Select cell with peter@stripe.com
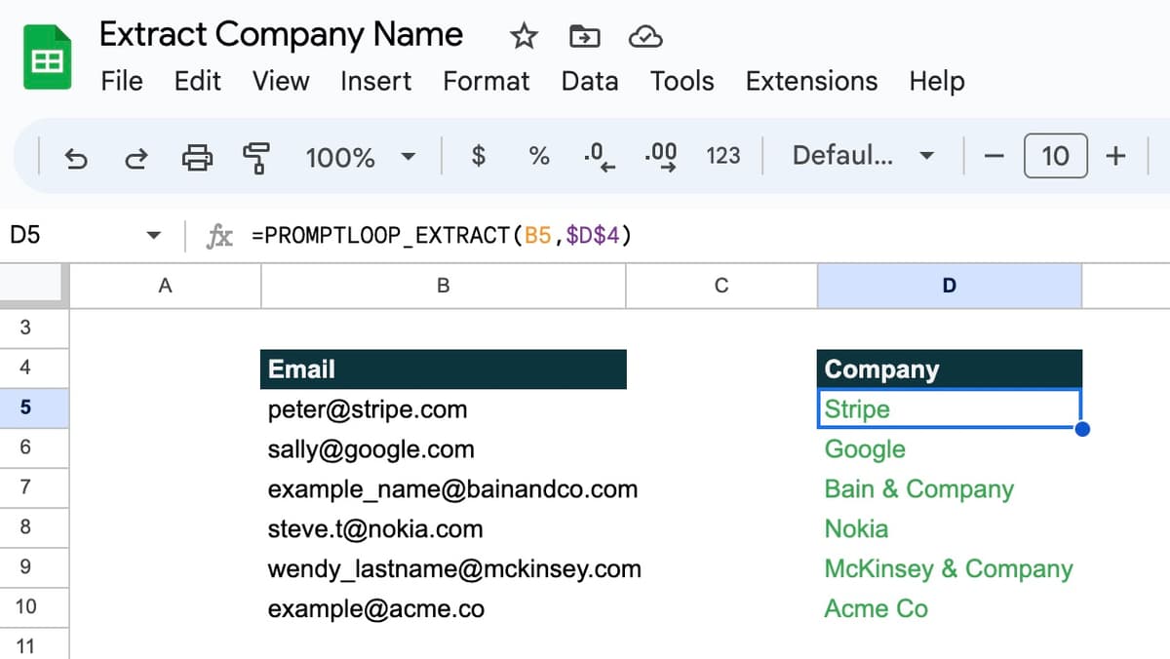The width and height of the screenshot is (1170, 659). (444, 409)
